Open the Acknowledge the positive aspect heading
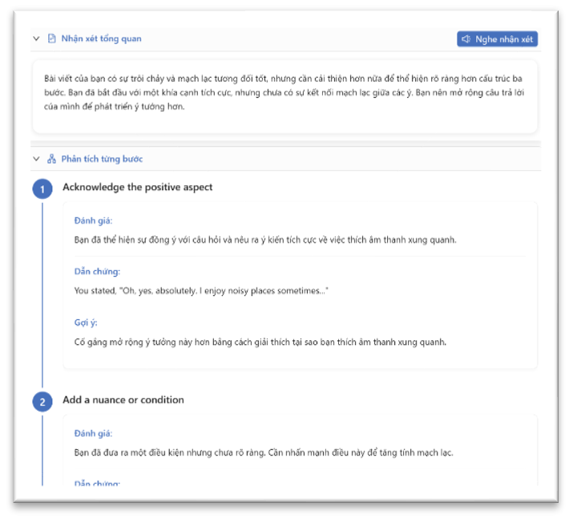 pyautogui.click(x=137, y=188)
